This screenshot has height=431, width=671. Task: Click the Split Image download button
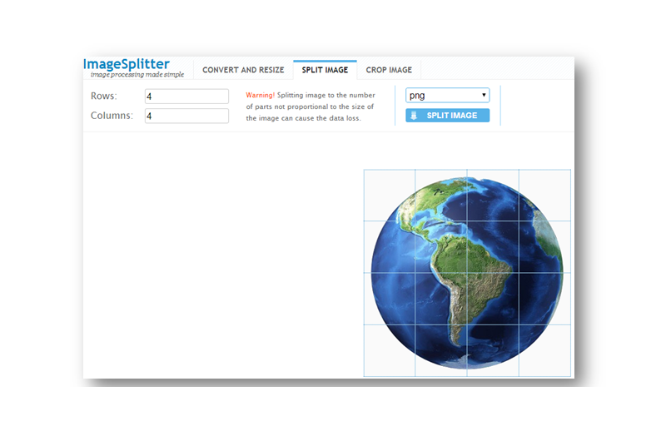[448, 116]
